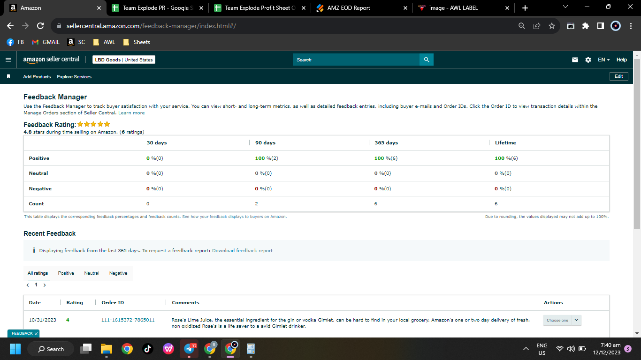641x360 pixels.
Task: Open the SC bookmark
Action: pyautogui.click(x=76, y=42)
